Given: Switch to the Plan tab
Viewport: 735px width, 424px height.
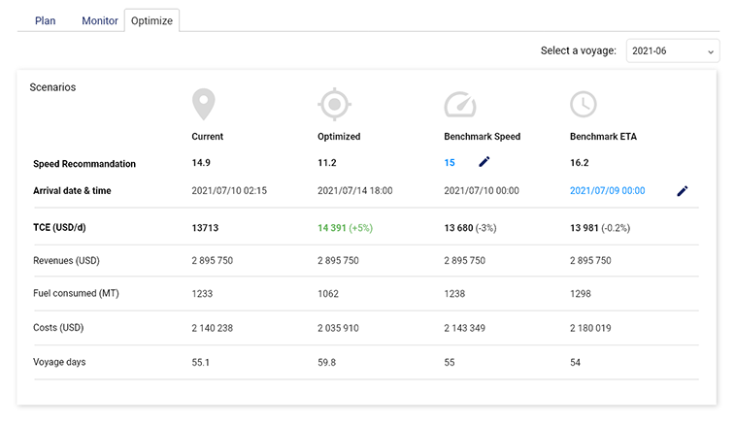Looking at the screenshot, I should tap(46, 20).
